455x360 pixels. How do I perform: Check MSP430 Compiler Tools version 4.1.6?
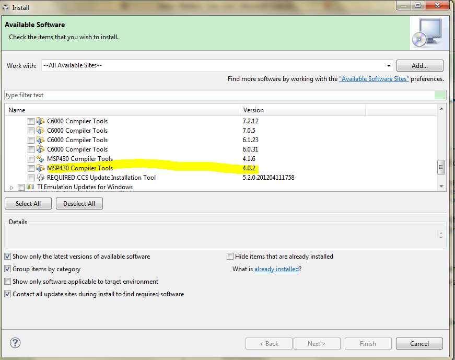31,159
